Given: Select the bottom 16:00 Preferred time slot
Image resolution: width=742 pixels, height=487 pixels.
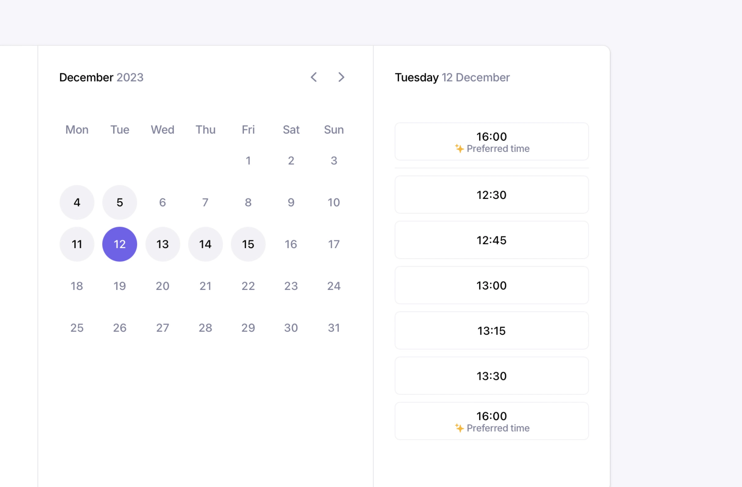Looking at the screenshot, I should tap(492, 421).
